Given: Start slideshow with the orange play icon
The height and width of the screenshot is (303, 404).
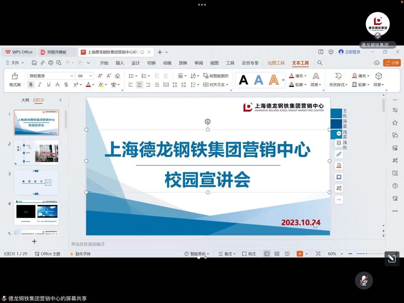Looking at the screenshot, I should click(300, 254).
